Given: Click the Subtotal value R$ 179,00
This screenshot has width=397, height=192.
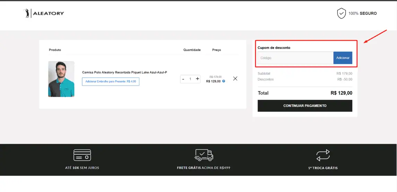Looking at the screenshot, I should point(344,74).
